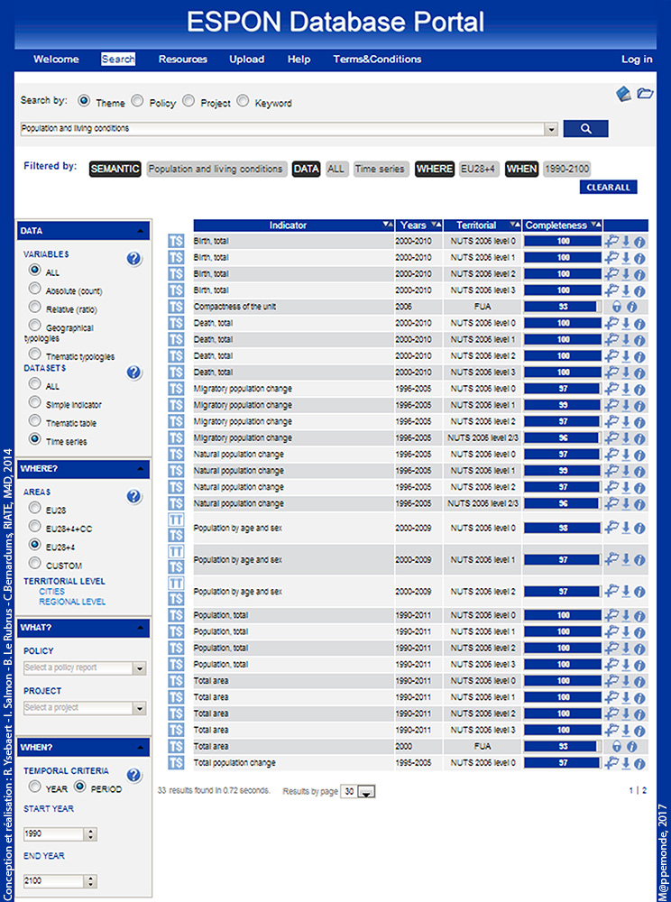Select the Keyword search radio button
Image resolution: width=671 pixels, height=902 pixels.
(243, 102)
